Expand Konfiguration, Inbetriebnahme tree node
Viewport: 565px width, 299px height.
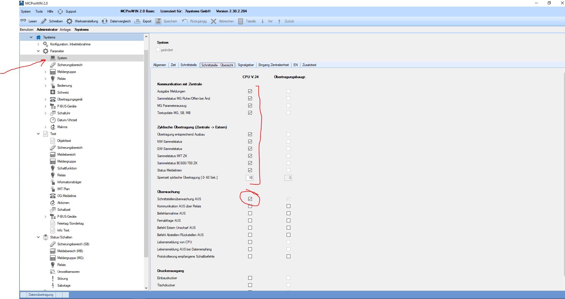click(38, 44)
